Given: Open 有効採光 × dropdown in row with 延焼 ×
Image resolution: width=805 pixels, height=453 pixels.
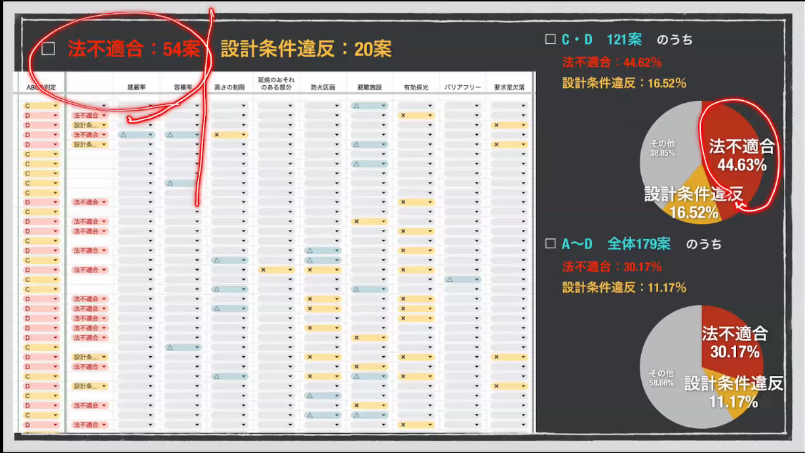Looking at the screenshot, I should (x=416, y=270).
